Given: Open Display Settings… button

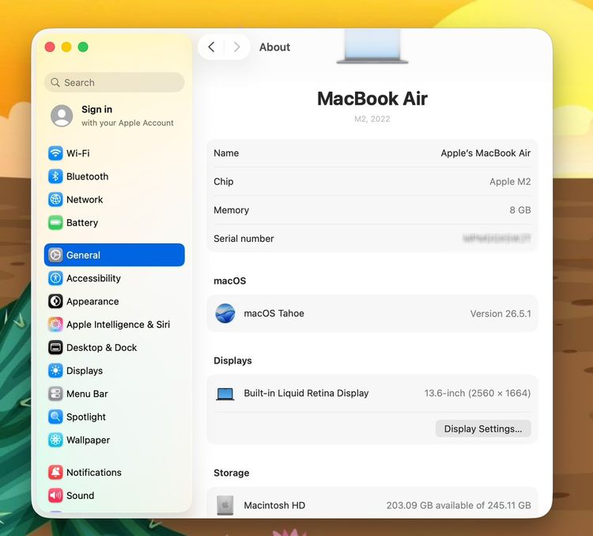Looking at the screenshot, I should click(x=483, y=428).
